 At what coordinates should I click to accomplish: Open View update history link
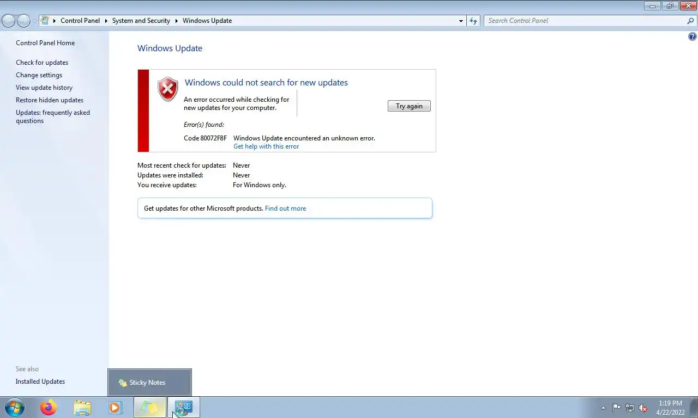[x=44, y=88]
